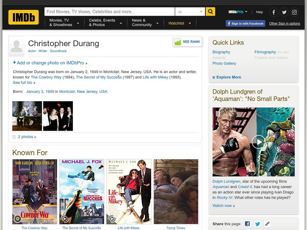The image size is (307, 230).
Task: Open the search category dropdown
Action: 194,12
